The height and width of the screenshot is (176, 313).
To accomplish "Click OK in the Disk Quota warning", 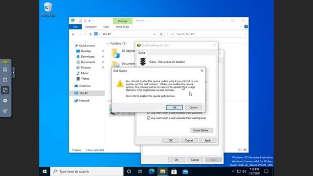I will 174,108.
